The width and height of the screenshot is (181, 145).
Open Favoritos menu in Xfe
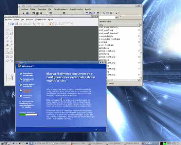pyautogui.click(x=42, y=9)
